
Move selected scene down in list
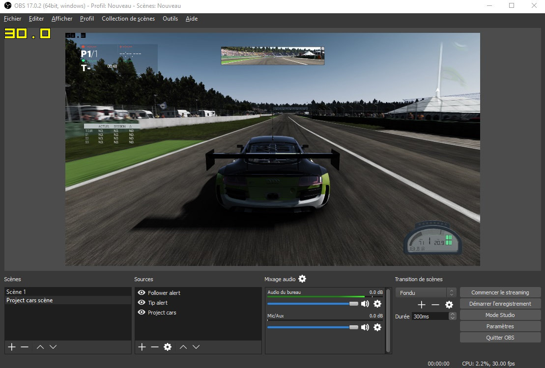click(x=53, y=347)
